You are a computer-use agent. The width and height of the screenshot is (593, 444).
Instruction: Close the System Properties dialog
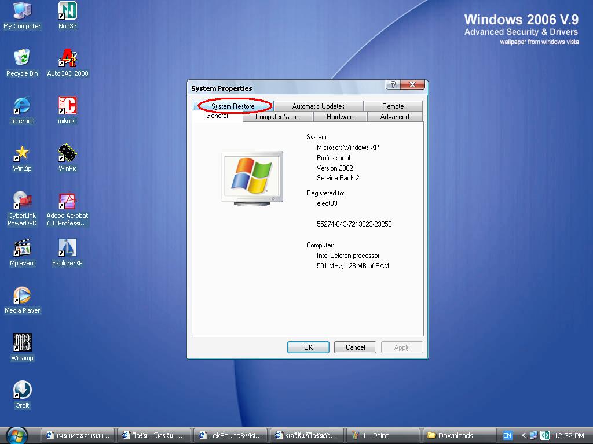coord(412,84)
